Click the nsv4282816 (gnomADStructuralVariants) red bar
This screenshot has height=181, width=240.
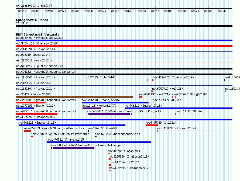pyautogui.click(x=37, y=114)
